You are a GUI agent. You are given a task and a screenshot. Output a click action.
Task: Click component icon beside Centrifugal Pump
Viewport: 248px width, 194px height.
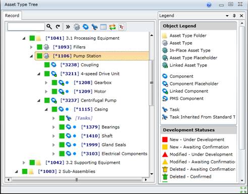tap(54, 101)
